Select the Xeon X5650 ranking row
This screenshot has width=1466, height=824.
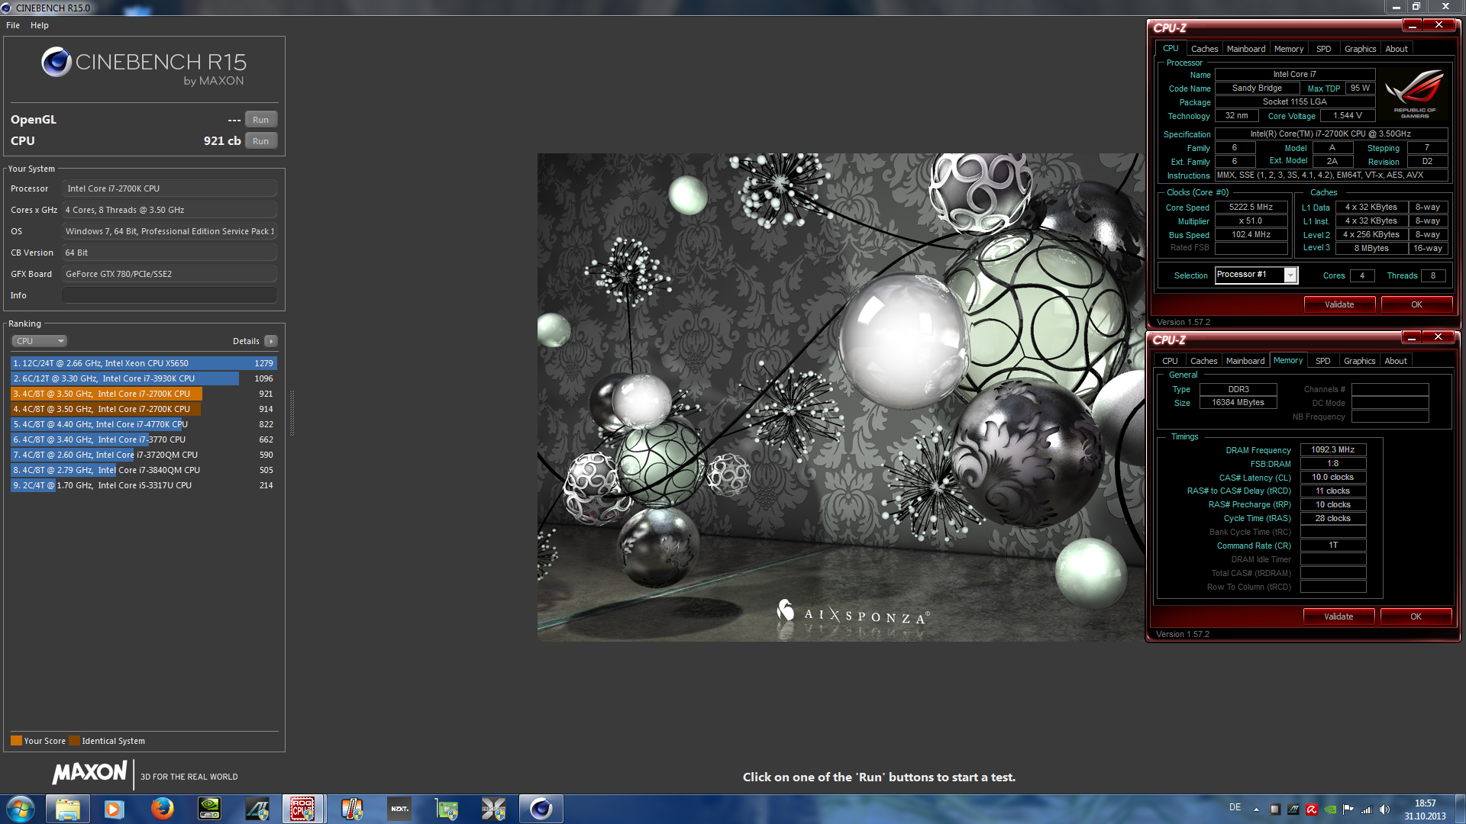click(144, 363)
